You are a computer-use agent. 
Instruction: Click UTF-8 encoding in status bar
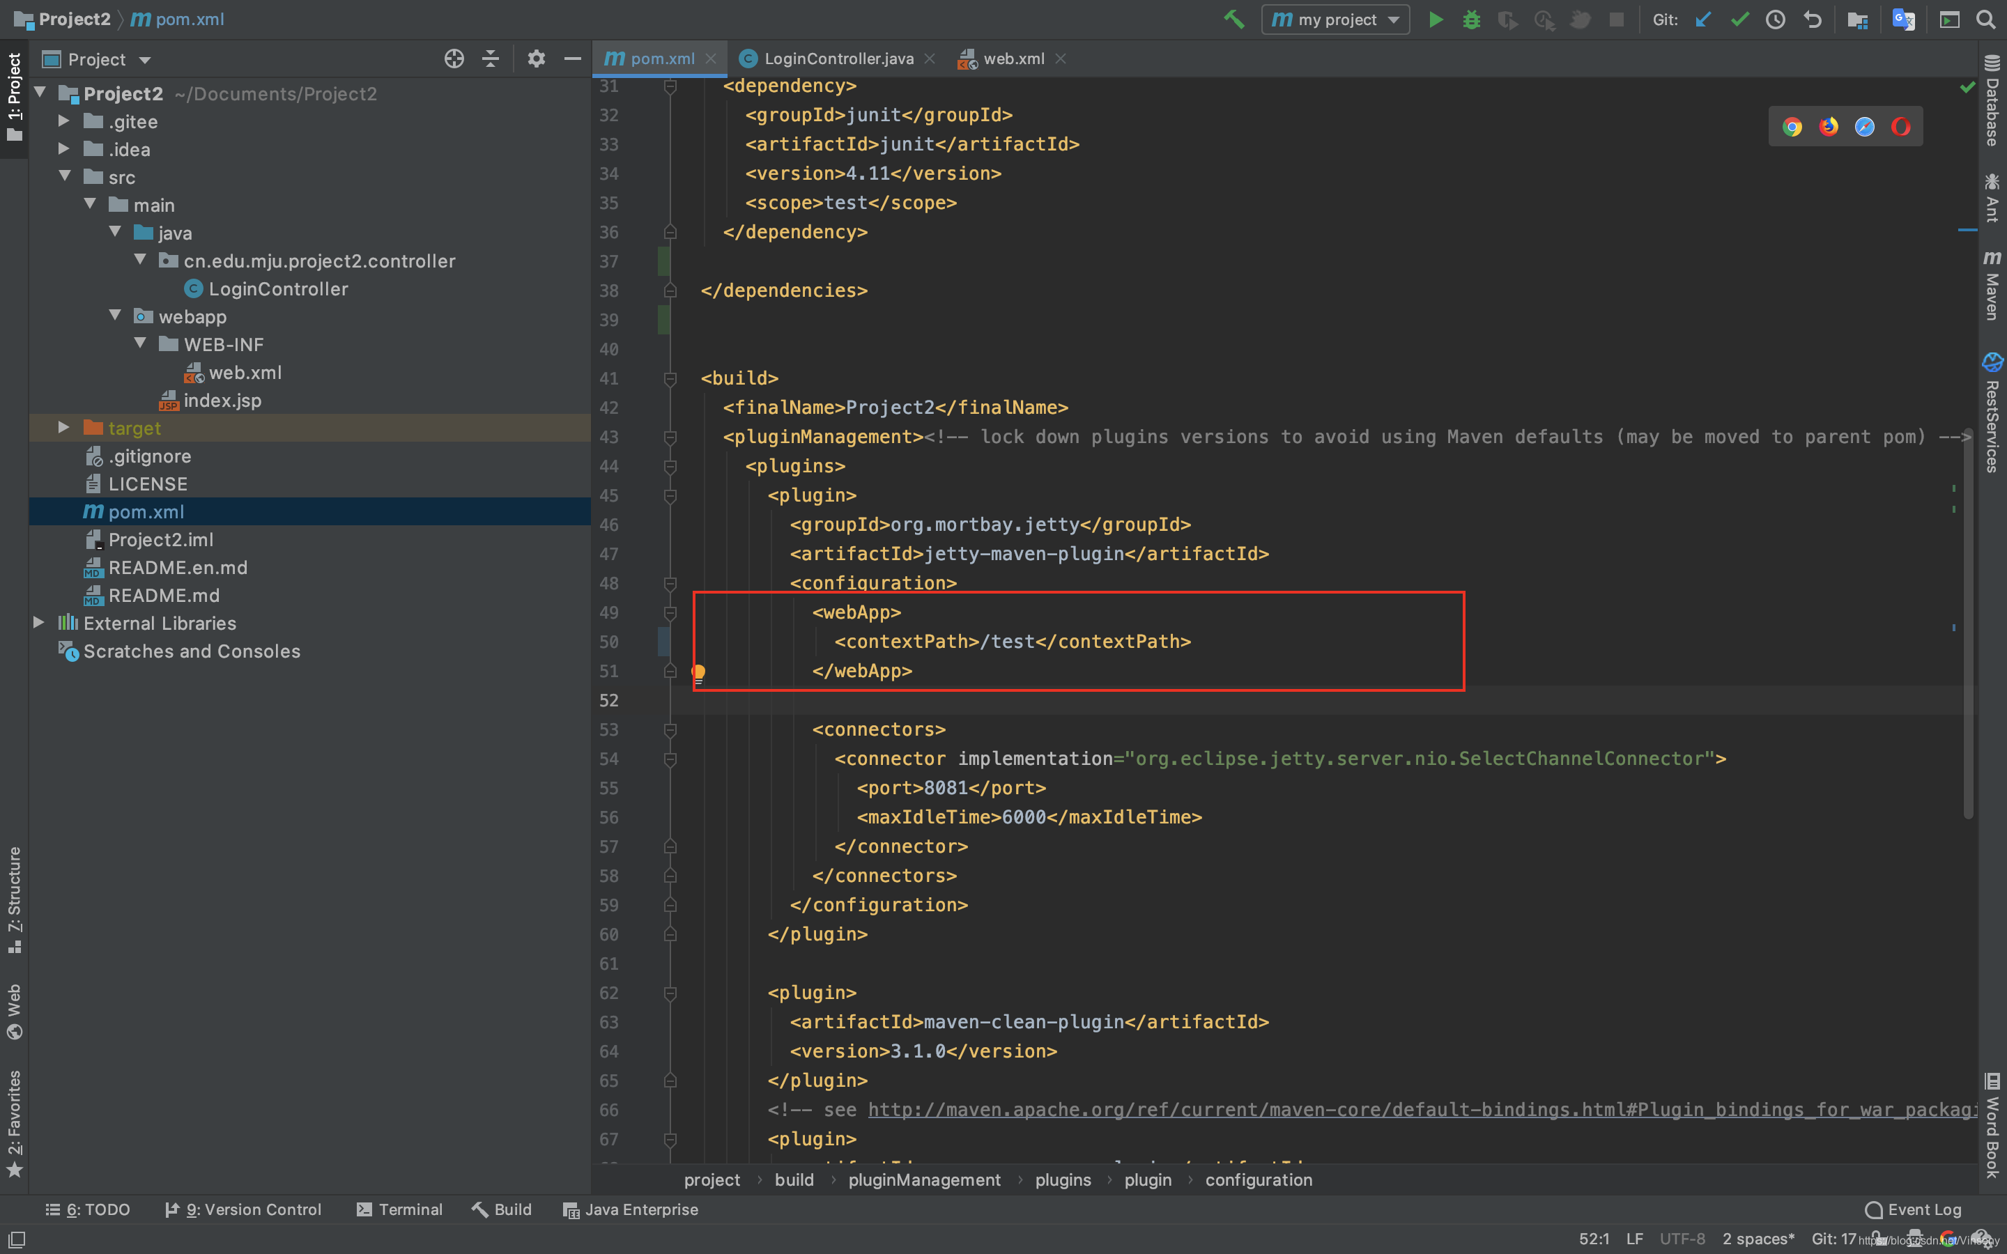(1682, 1239)
